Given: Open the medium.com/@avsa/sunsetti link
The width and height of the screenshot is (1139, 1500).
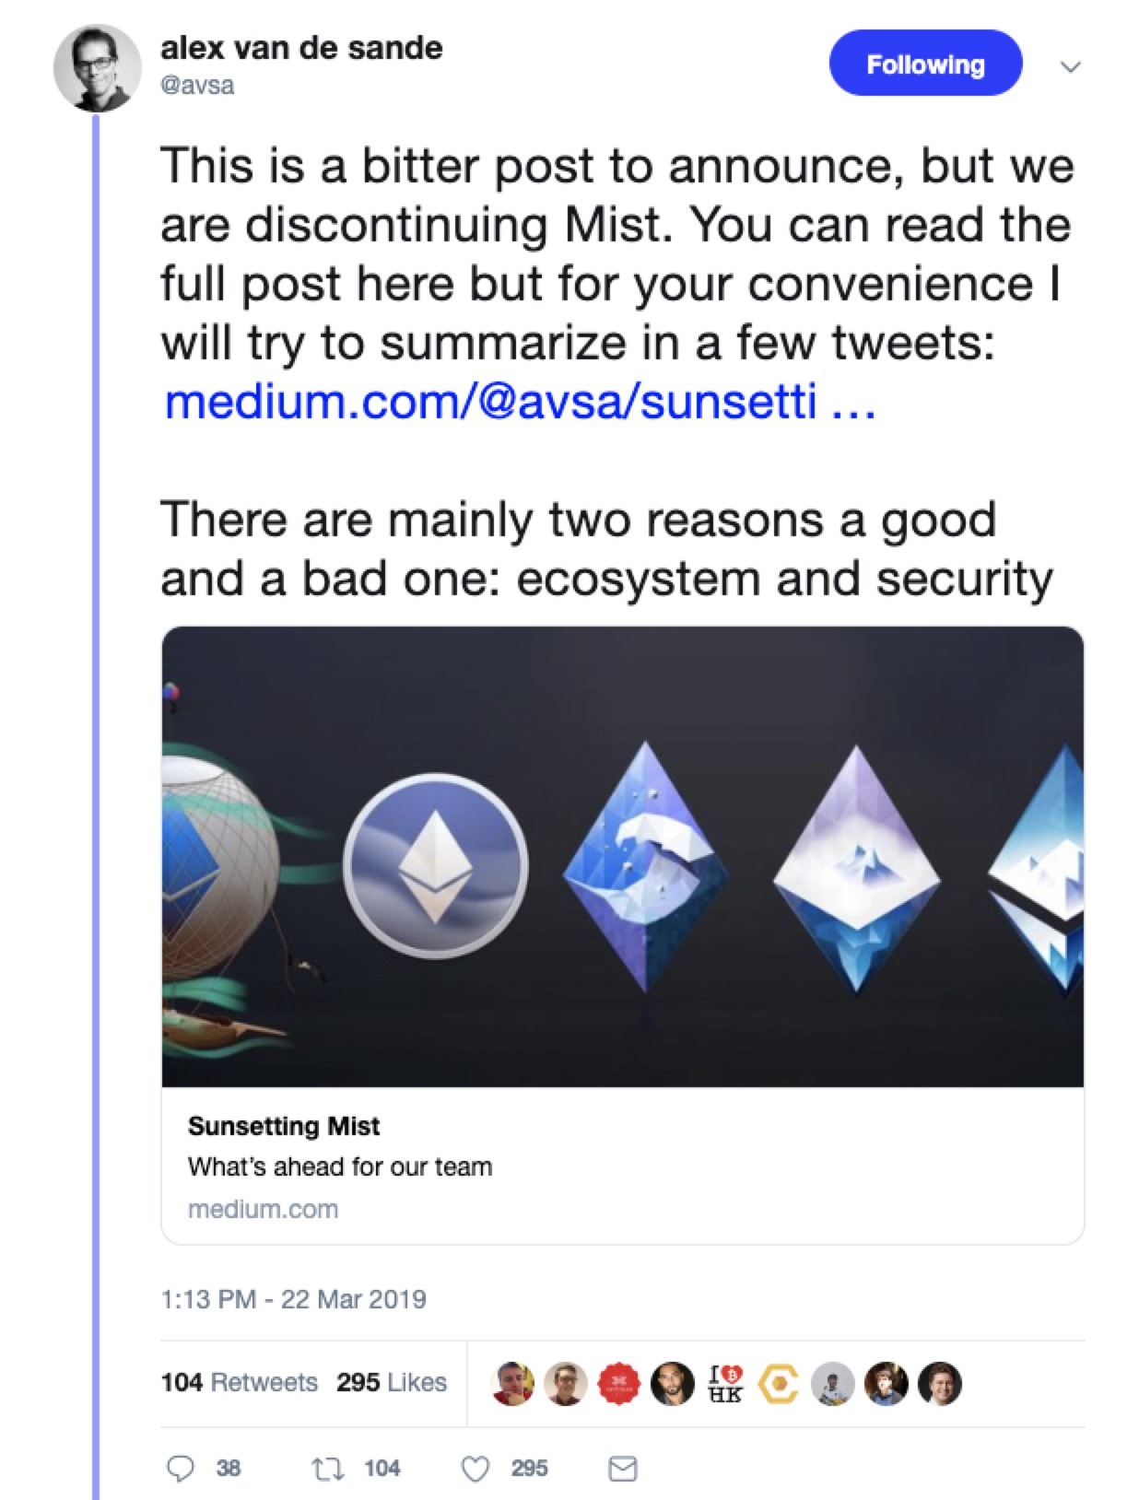Looking at the screenshot, I should pyautogui.click(x=519, y=402).
